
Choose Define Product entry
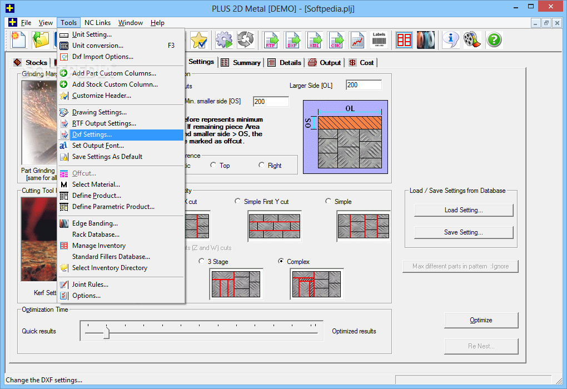[x=121, y=196]
